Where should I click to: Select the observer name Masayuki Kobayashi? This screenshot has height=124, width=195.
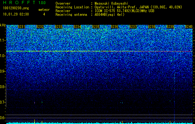pyautogui.click(x=111, y=3)
